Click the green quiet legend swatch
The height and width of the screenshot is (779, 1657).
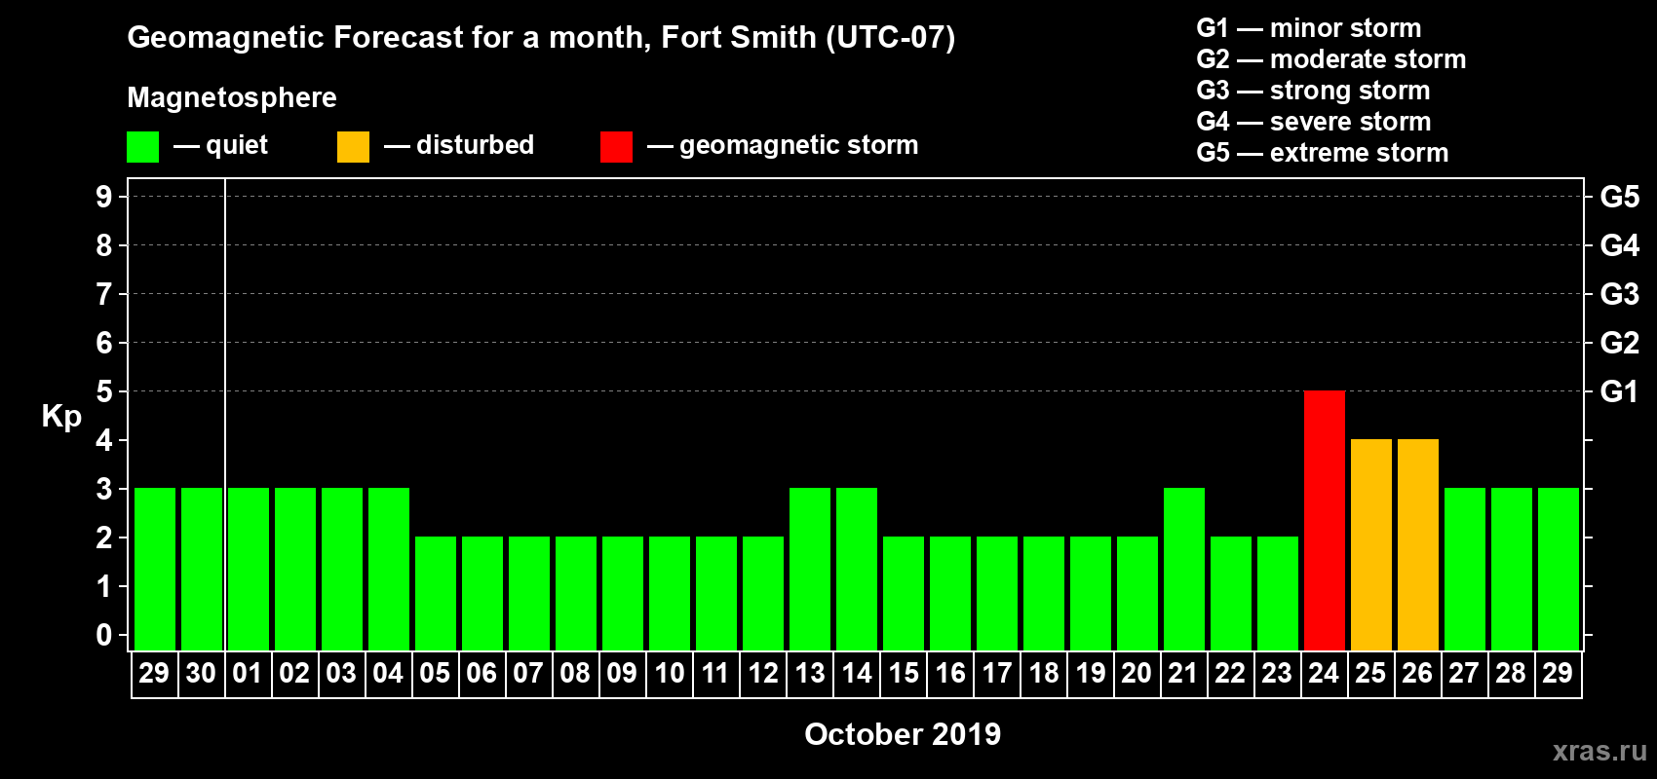click(142, 147)
